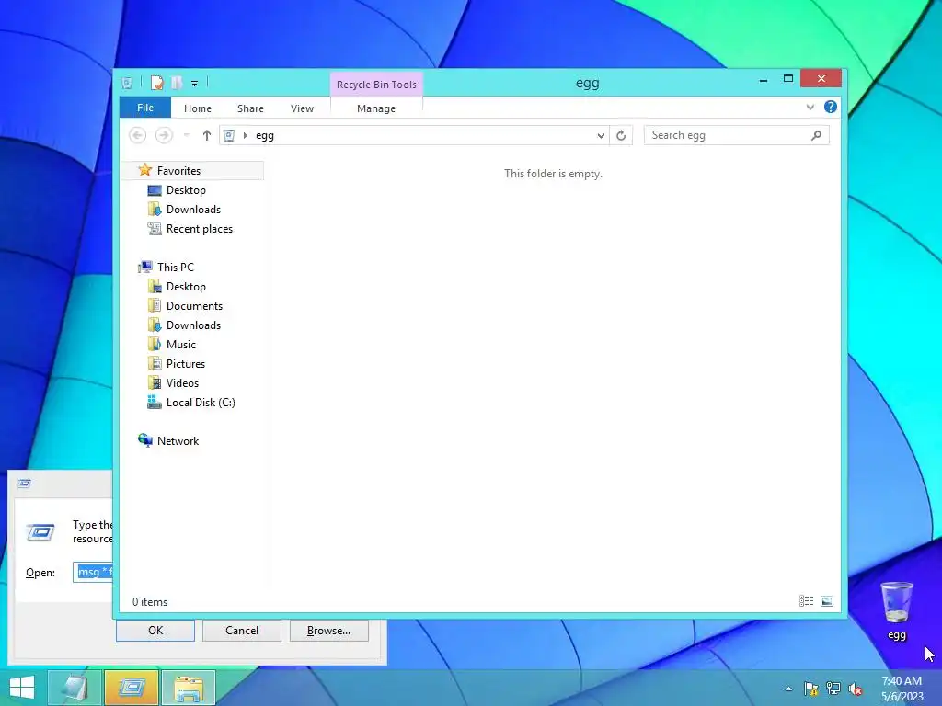Open the File ribbon tab

tap(144, 108)
